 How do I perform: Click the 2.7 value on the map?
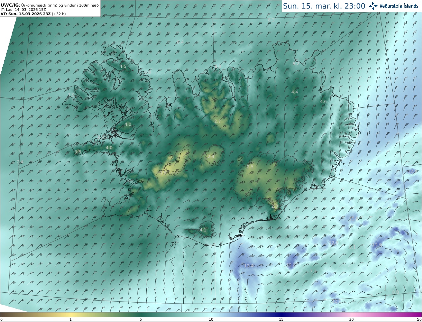point(218,121)
